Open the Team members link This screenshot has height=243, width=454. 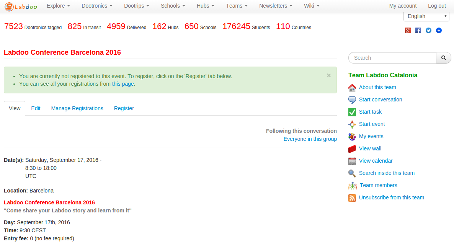tap(379, 186)
